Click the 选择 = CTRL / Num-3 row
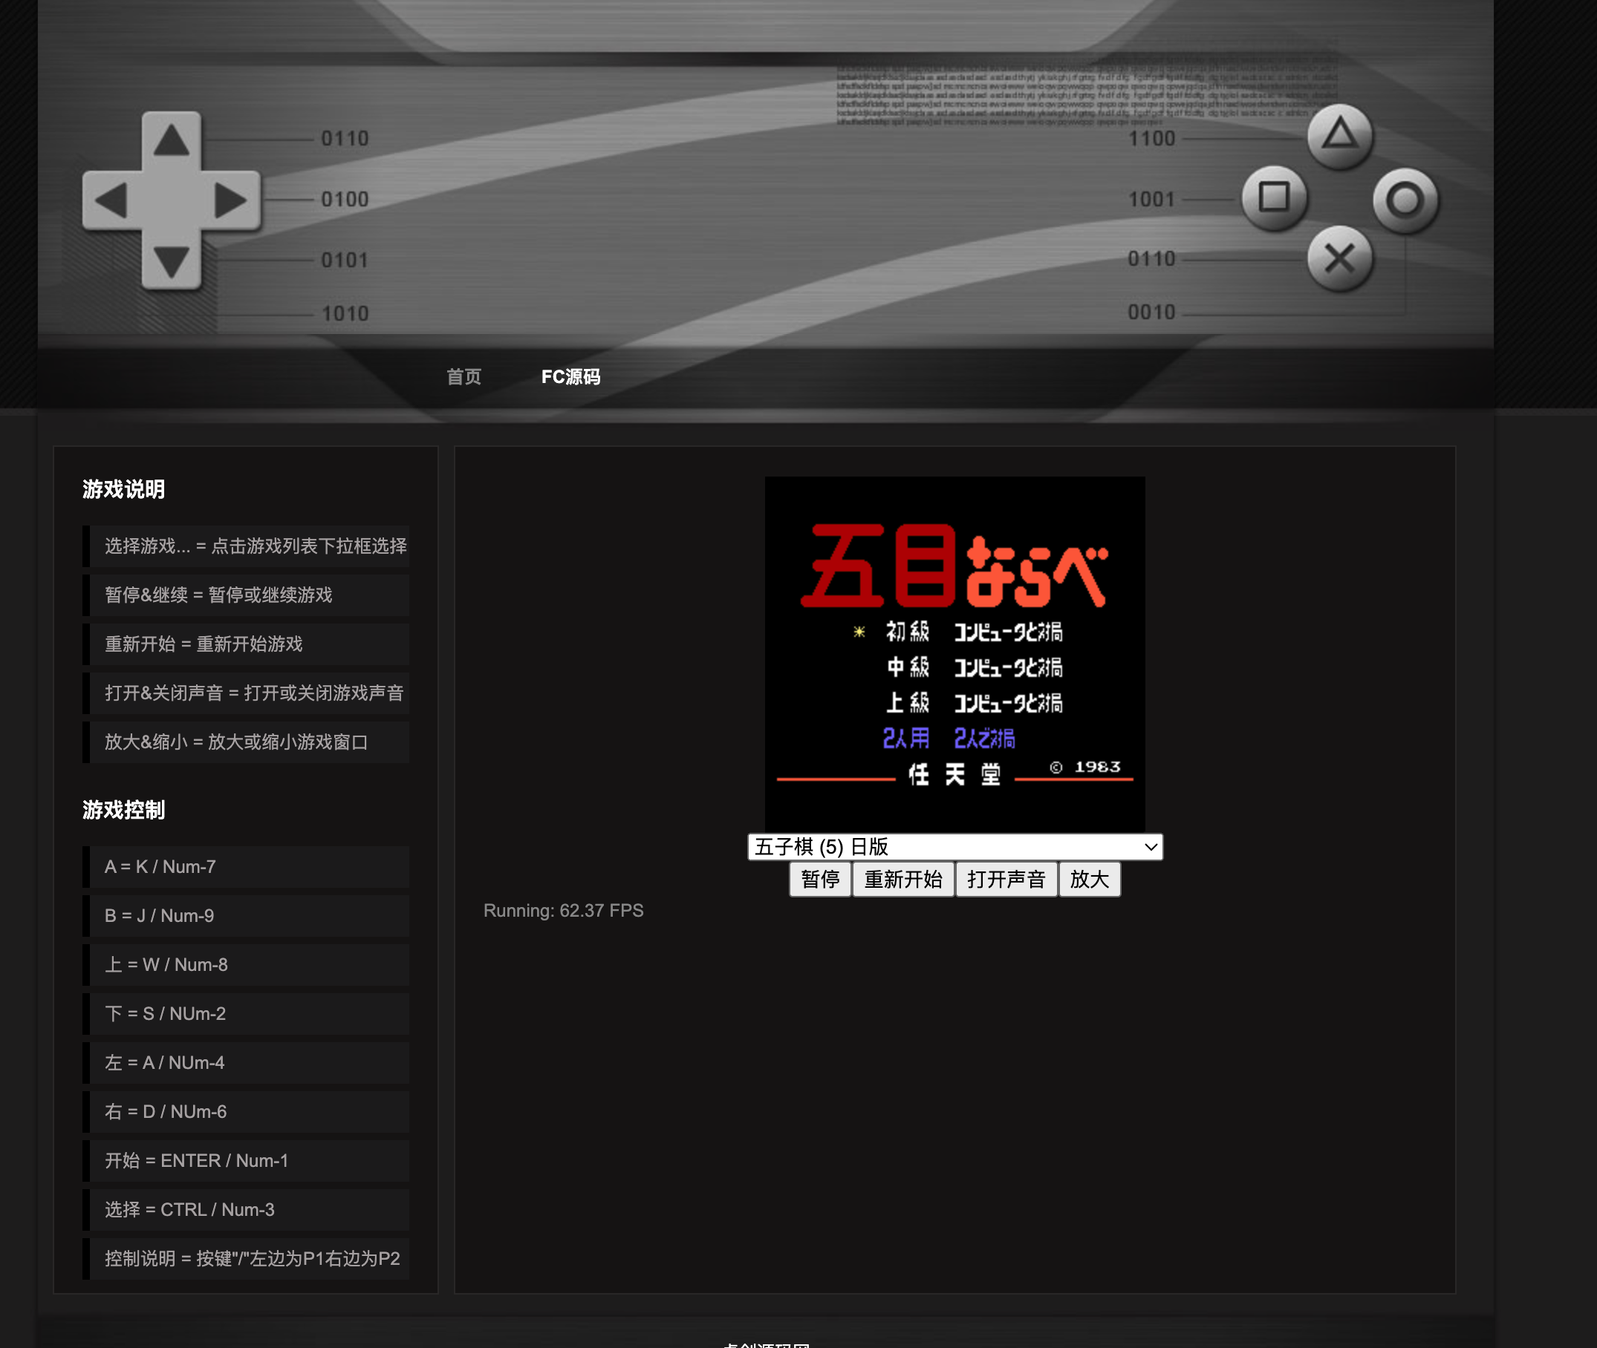Image resolution: width=1597 pixels, height=1348 pixels. point(246,1210)
